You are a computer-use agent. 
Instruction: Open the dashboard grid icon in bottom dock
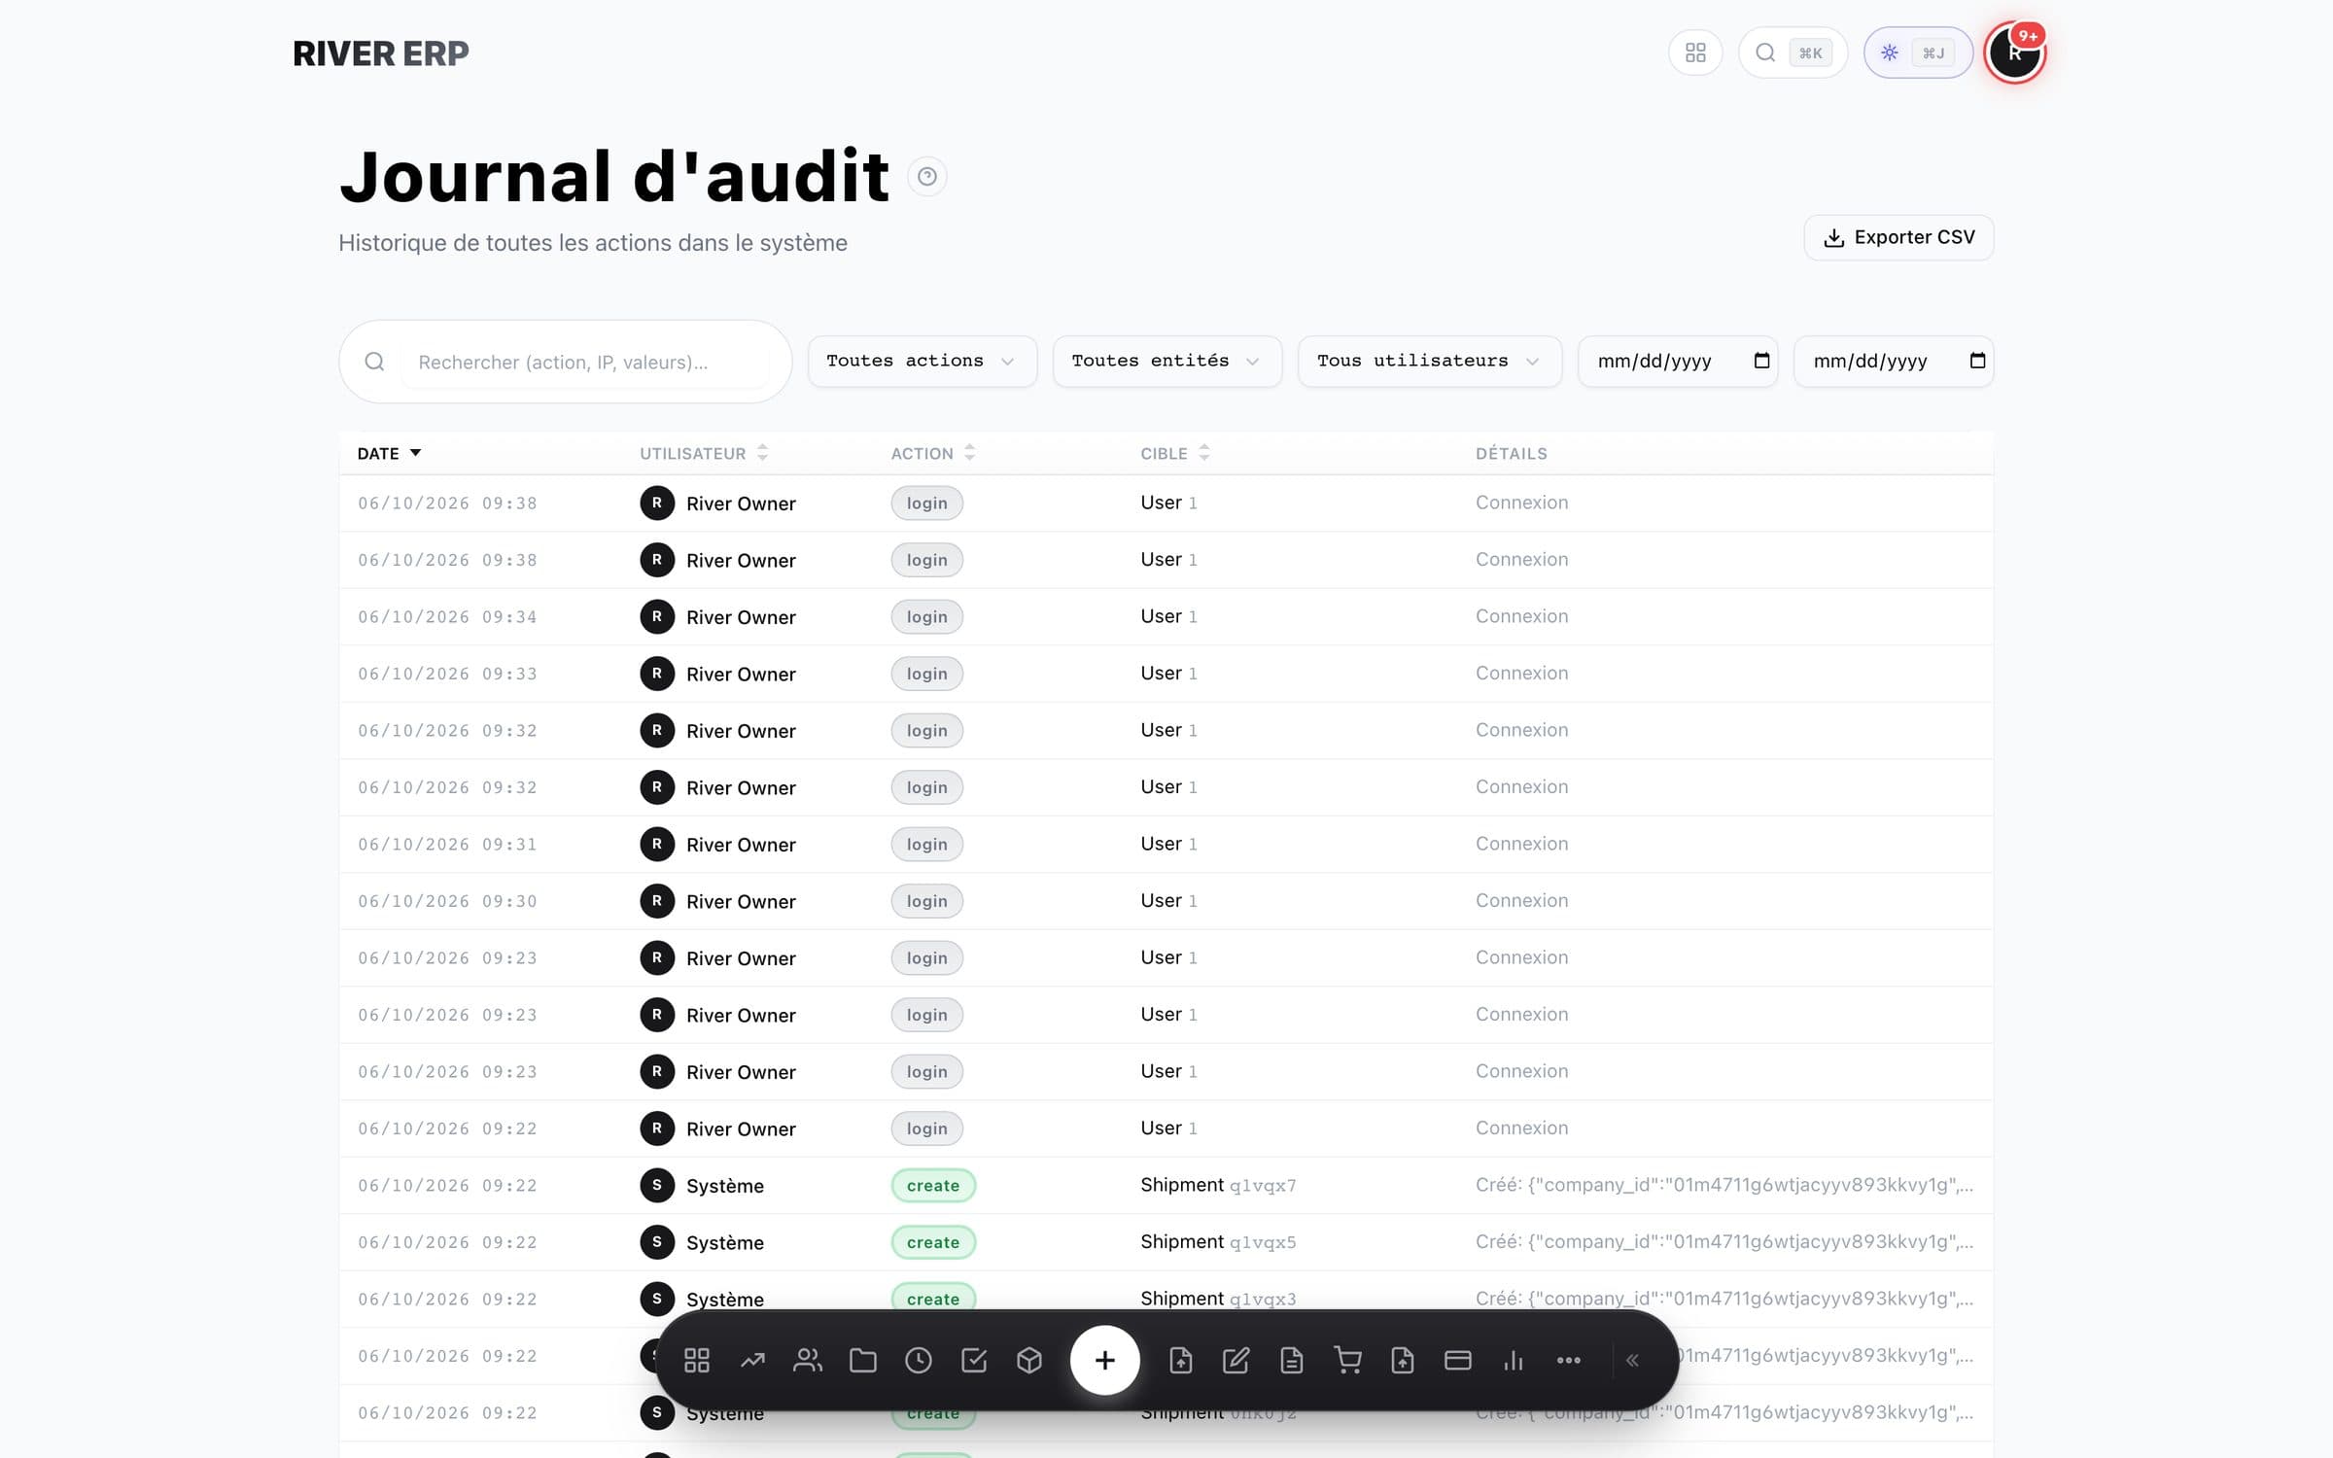pyautogui.click(x=696, y=1360)
